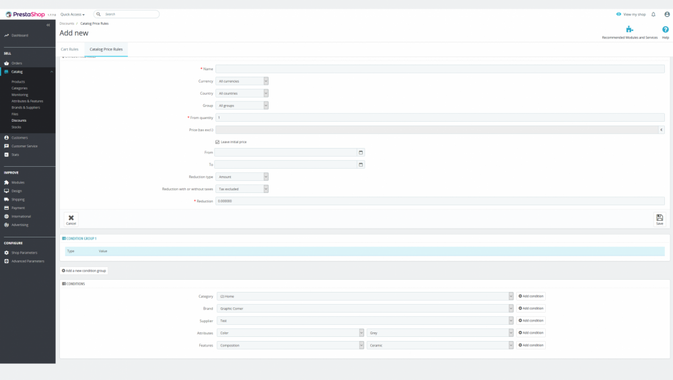This screenshot has height=380, width=673.
Task: Click the currency symbol on Price field
Action: point(661,130)
